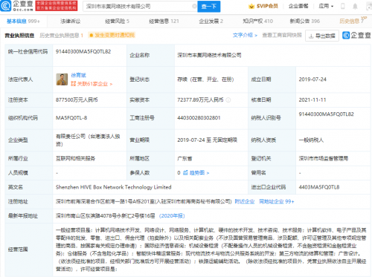
Task: Enable 发生变更时通知我 notification
Action: pos(112,35)
